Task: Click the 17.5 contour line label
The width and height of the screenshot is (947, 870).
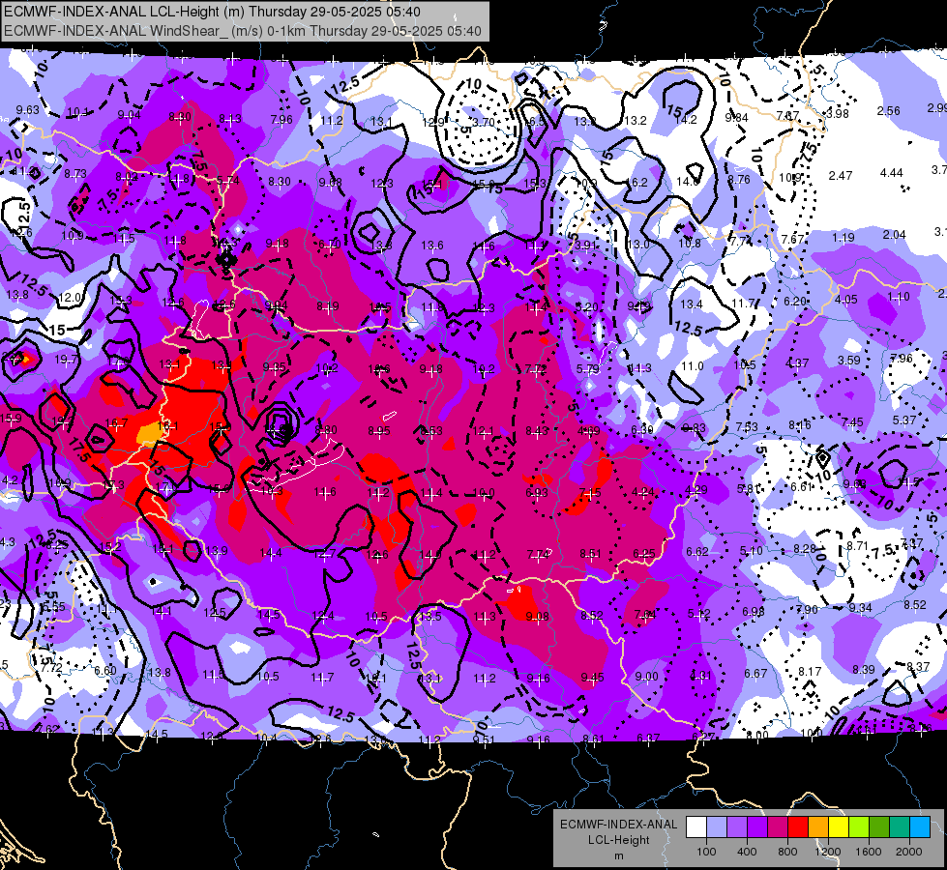Action: (x=79, y=450)
